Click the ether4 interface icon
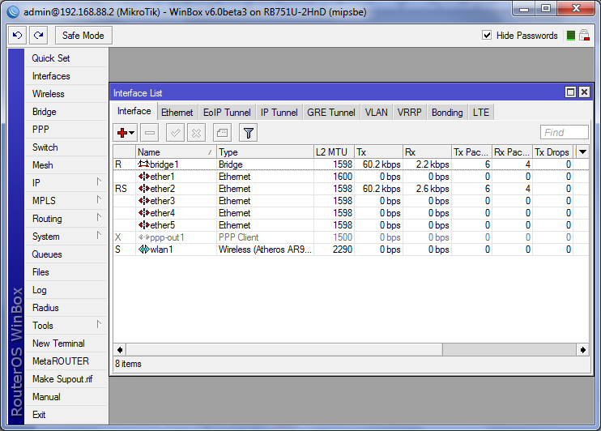This screenshot has height=431, width=601. click(x=143, y=213)
